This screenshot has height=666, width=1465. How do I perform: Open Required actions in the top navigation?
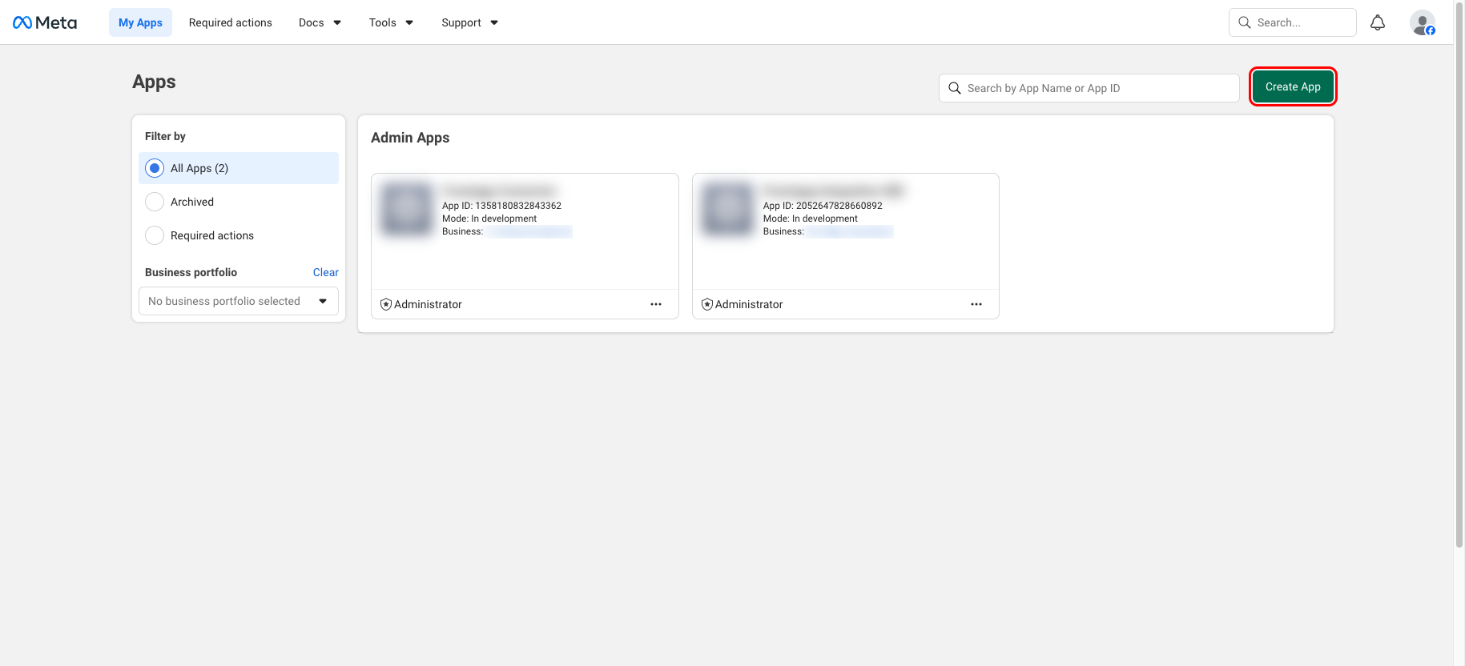coord(231,22)
